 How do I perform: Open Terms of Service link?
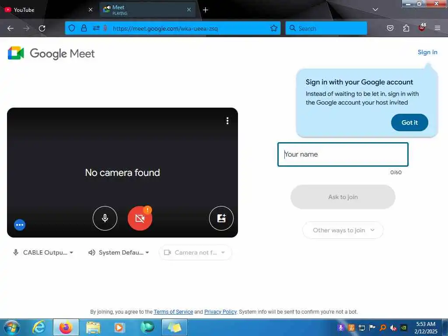click(x=173, y=311)
